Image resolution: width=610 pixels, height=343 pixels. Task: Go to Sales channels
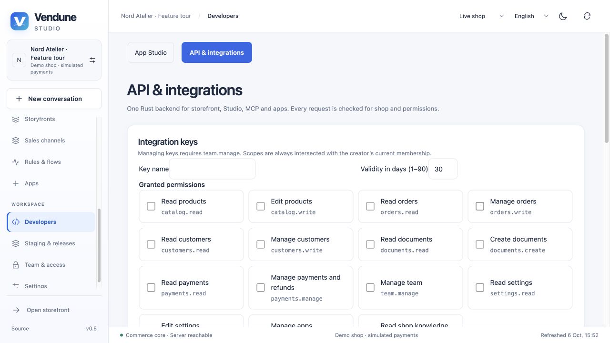pyautogui.click(x=51, y=141)
